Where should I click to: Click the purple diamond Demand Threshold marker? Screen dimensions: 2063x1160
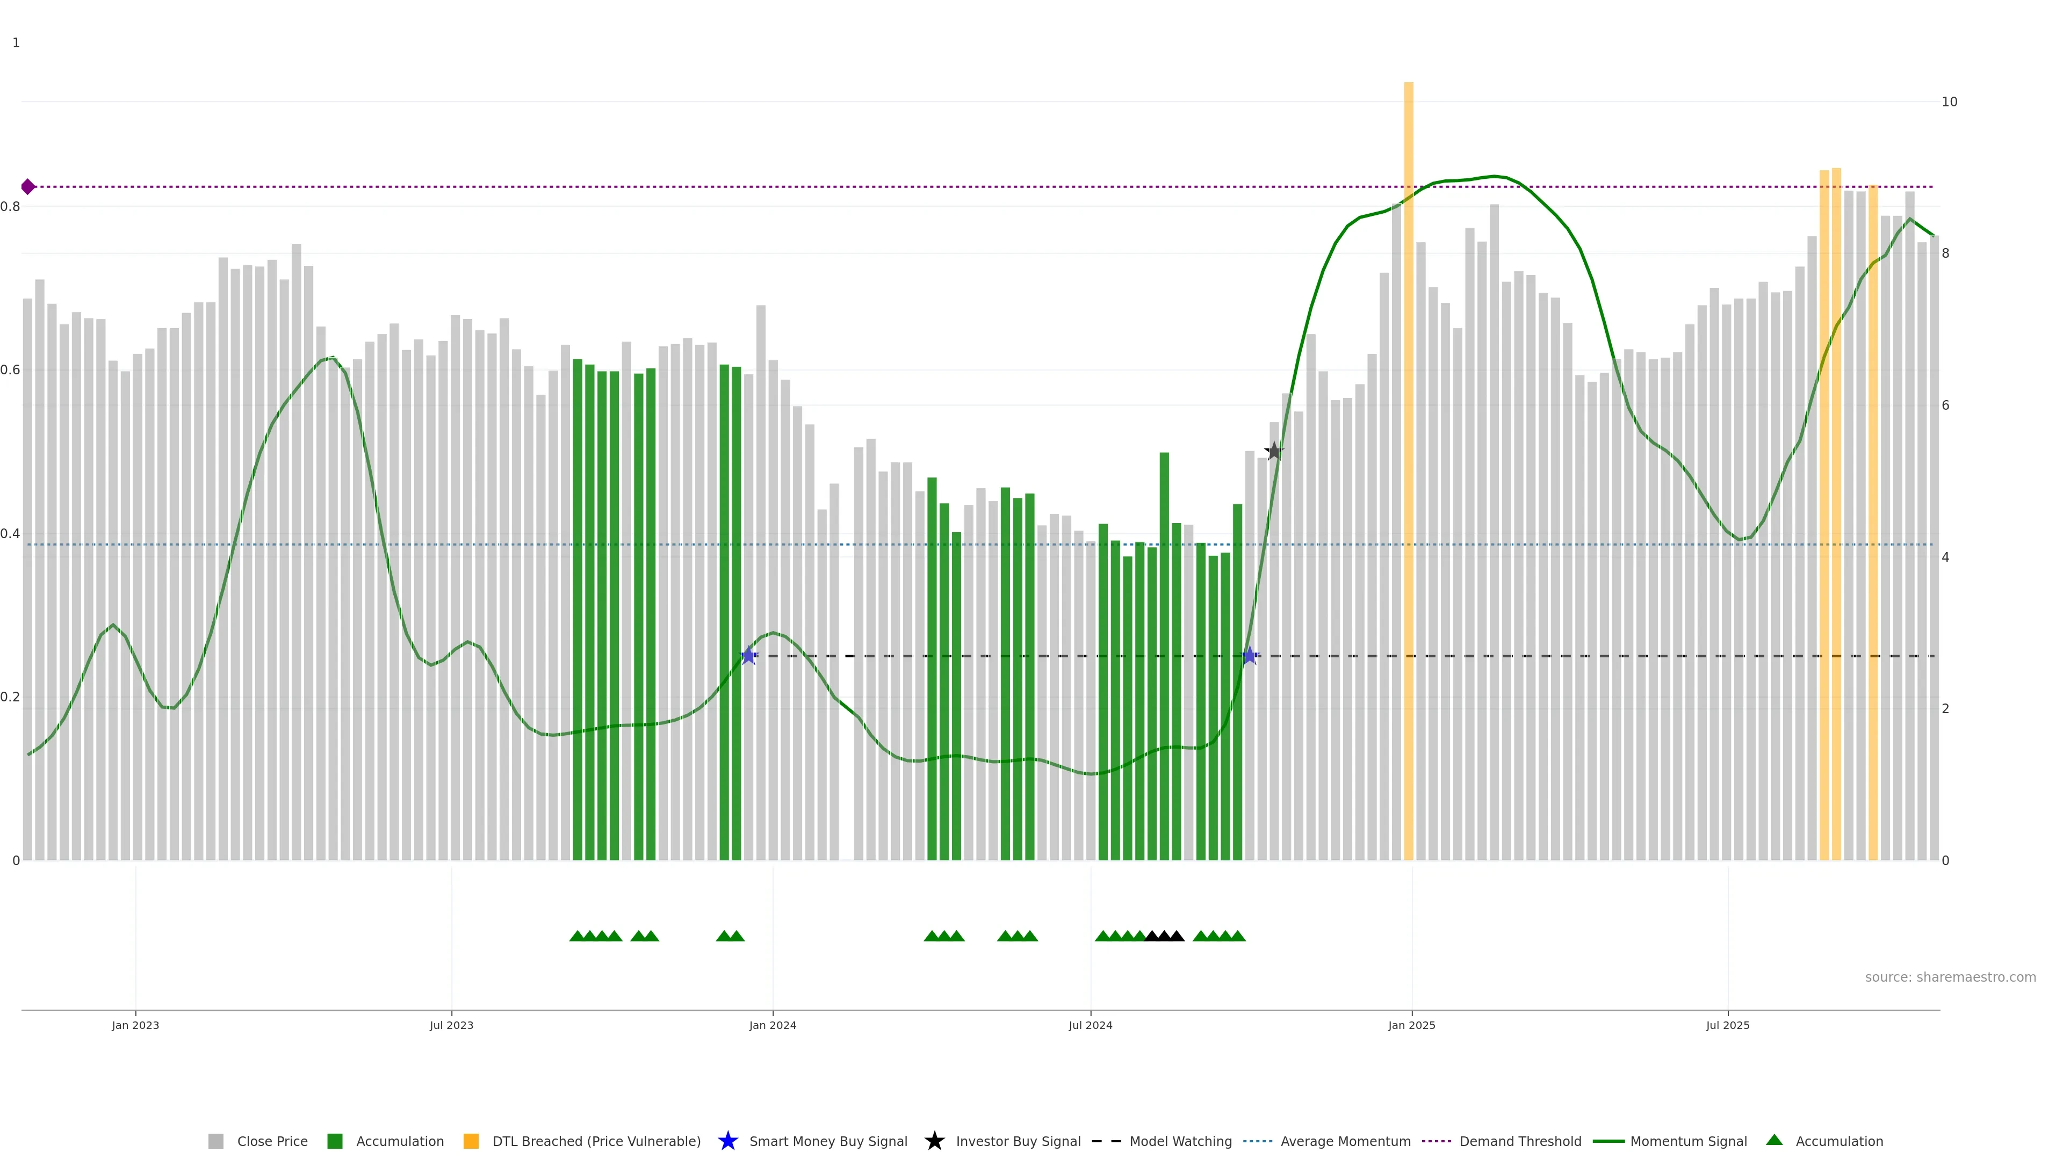tap(28, 186)
